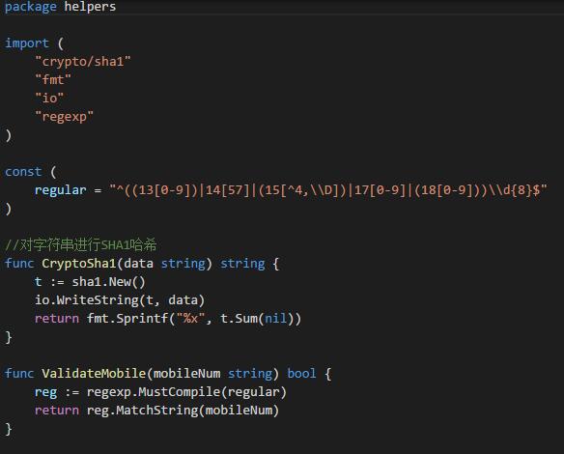
Task: Click the nil argument in t.Sum
Action: (x=276, y=319)
